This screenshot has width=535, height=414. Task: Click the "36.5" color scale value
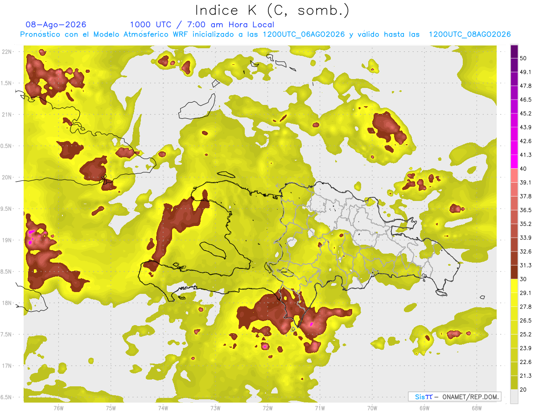pyautogui.click(x=525, y=210)
